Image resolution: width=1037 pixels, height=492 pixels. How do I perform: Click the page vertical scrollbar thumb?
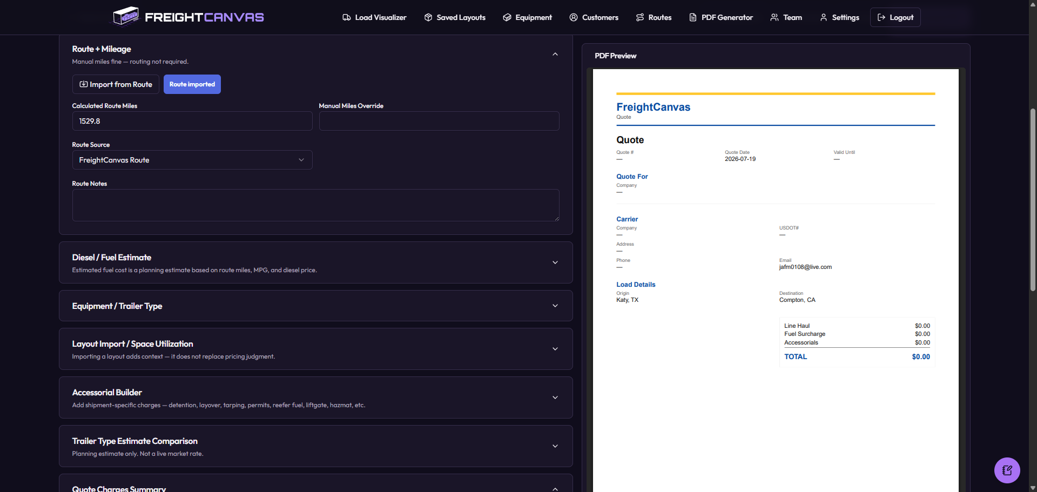[x=1033, y=200]
